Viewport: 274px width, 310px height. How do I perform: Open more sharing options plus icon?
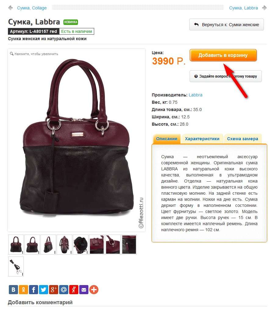click(x=94, y=290)
